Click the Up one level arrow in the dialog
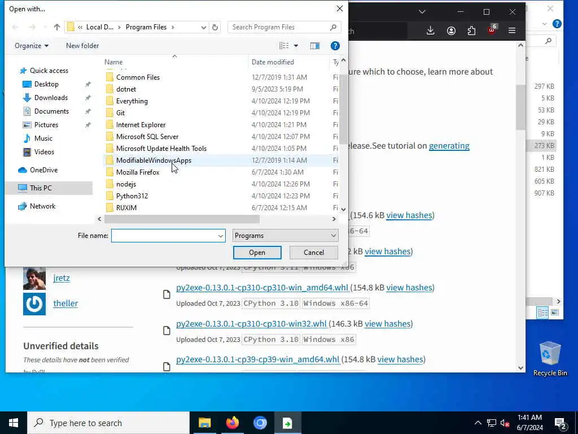Image resolution: width=578 pixels, height=434 pixels. tap(57, 27)
